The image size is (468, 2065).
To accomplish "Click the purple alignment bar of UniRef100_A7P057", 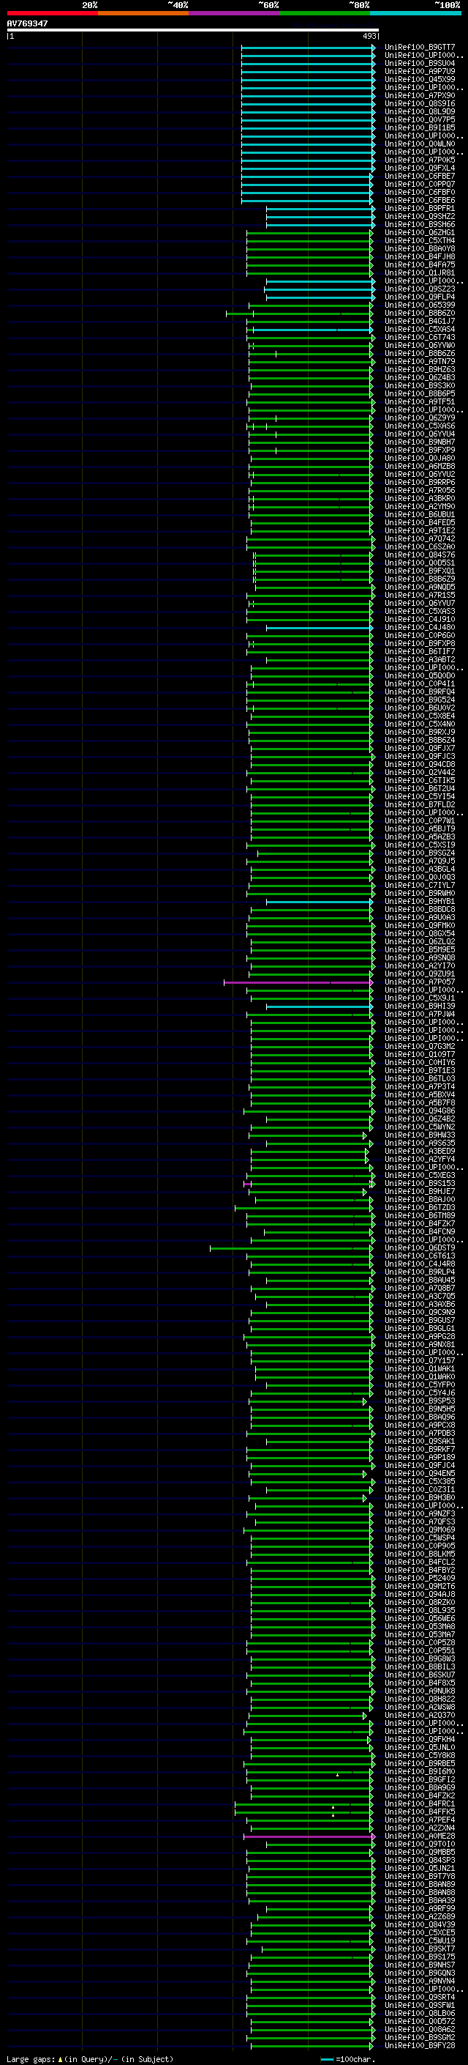I will 298,982.
